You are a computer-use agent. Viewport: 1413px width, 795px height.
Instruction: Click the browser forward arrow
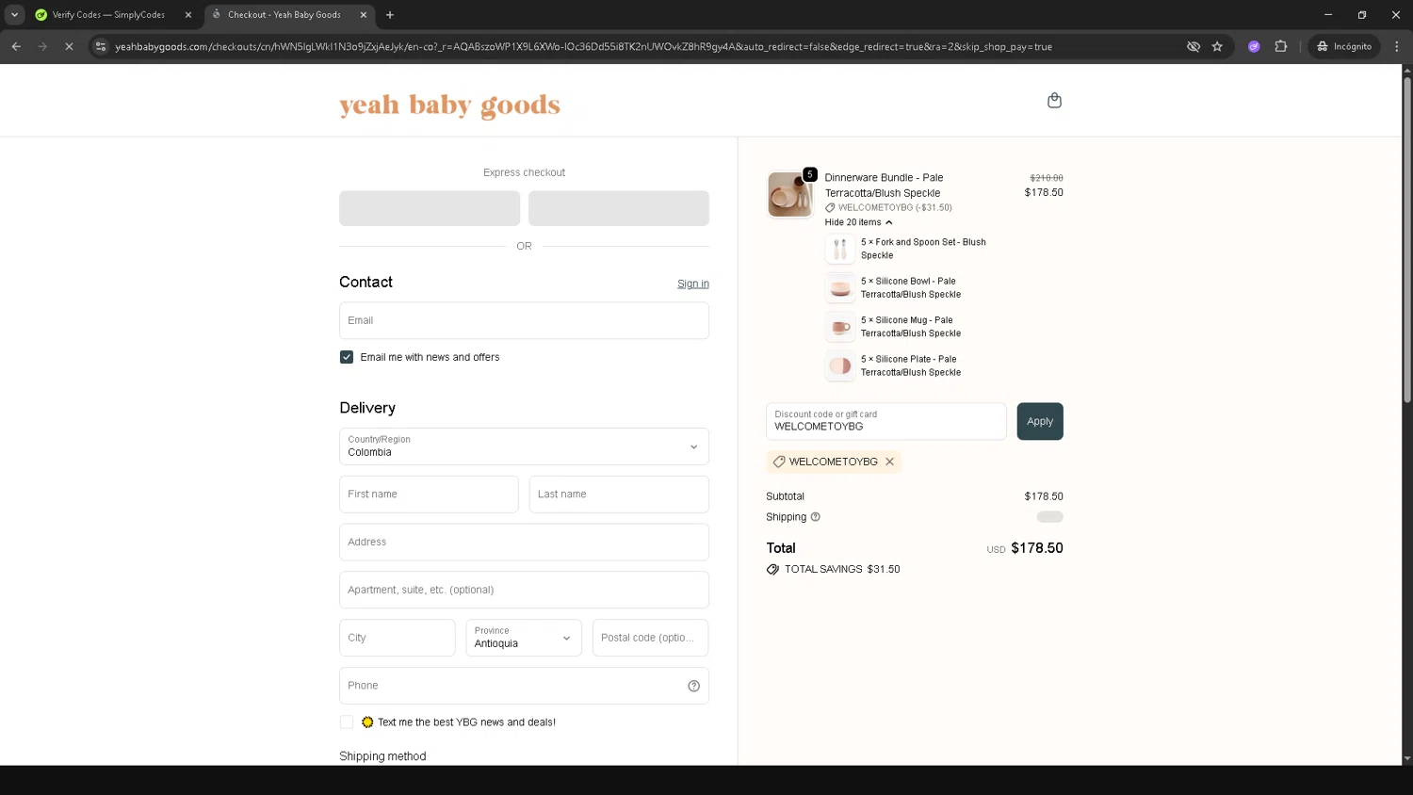tap(42, 46)
